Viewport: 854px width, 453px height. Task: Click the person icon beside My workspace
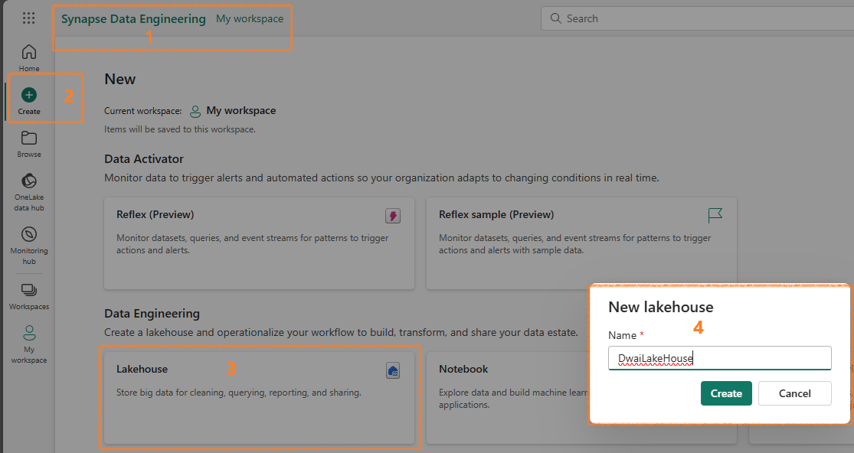(x=195, y=111)
